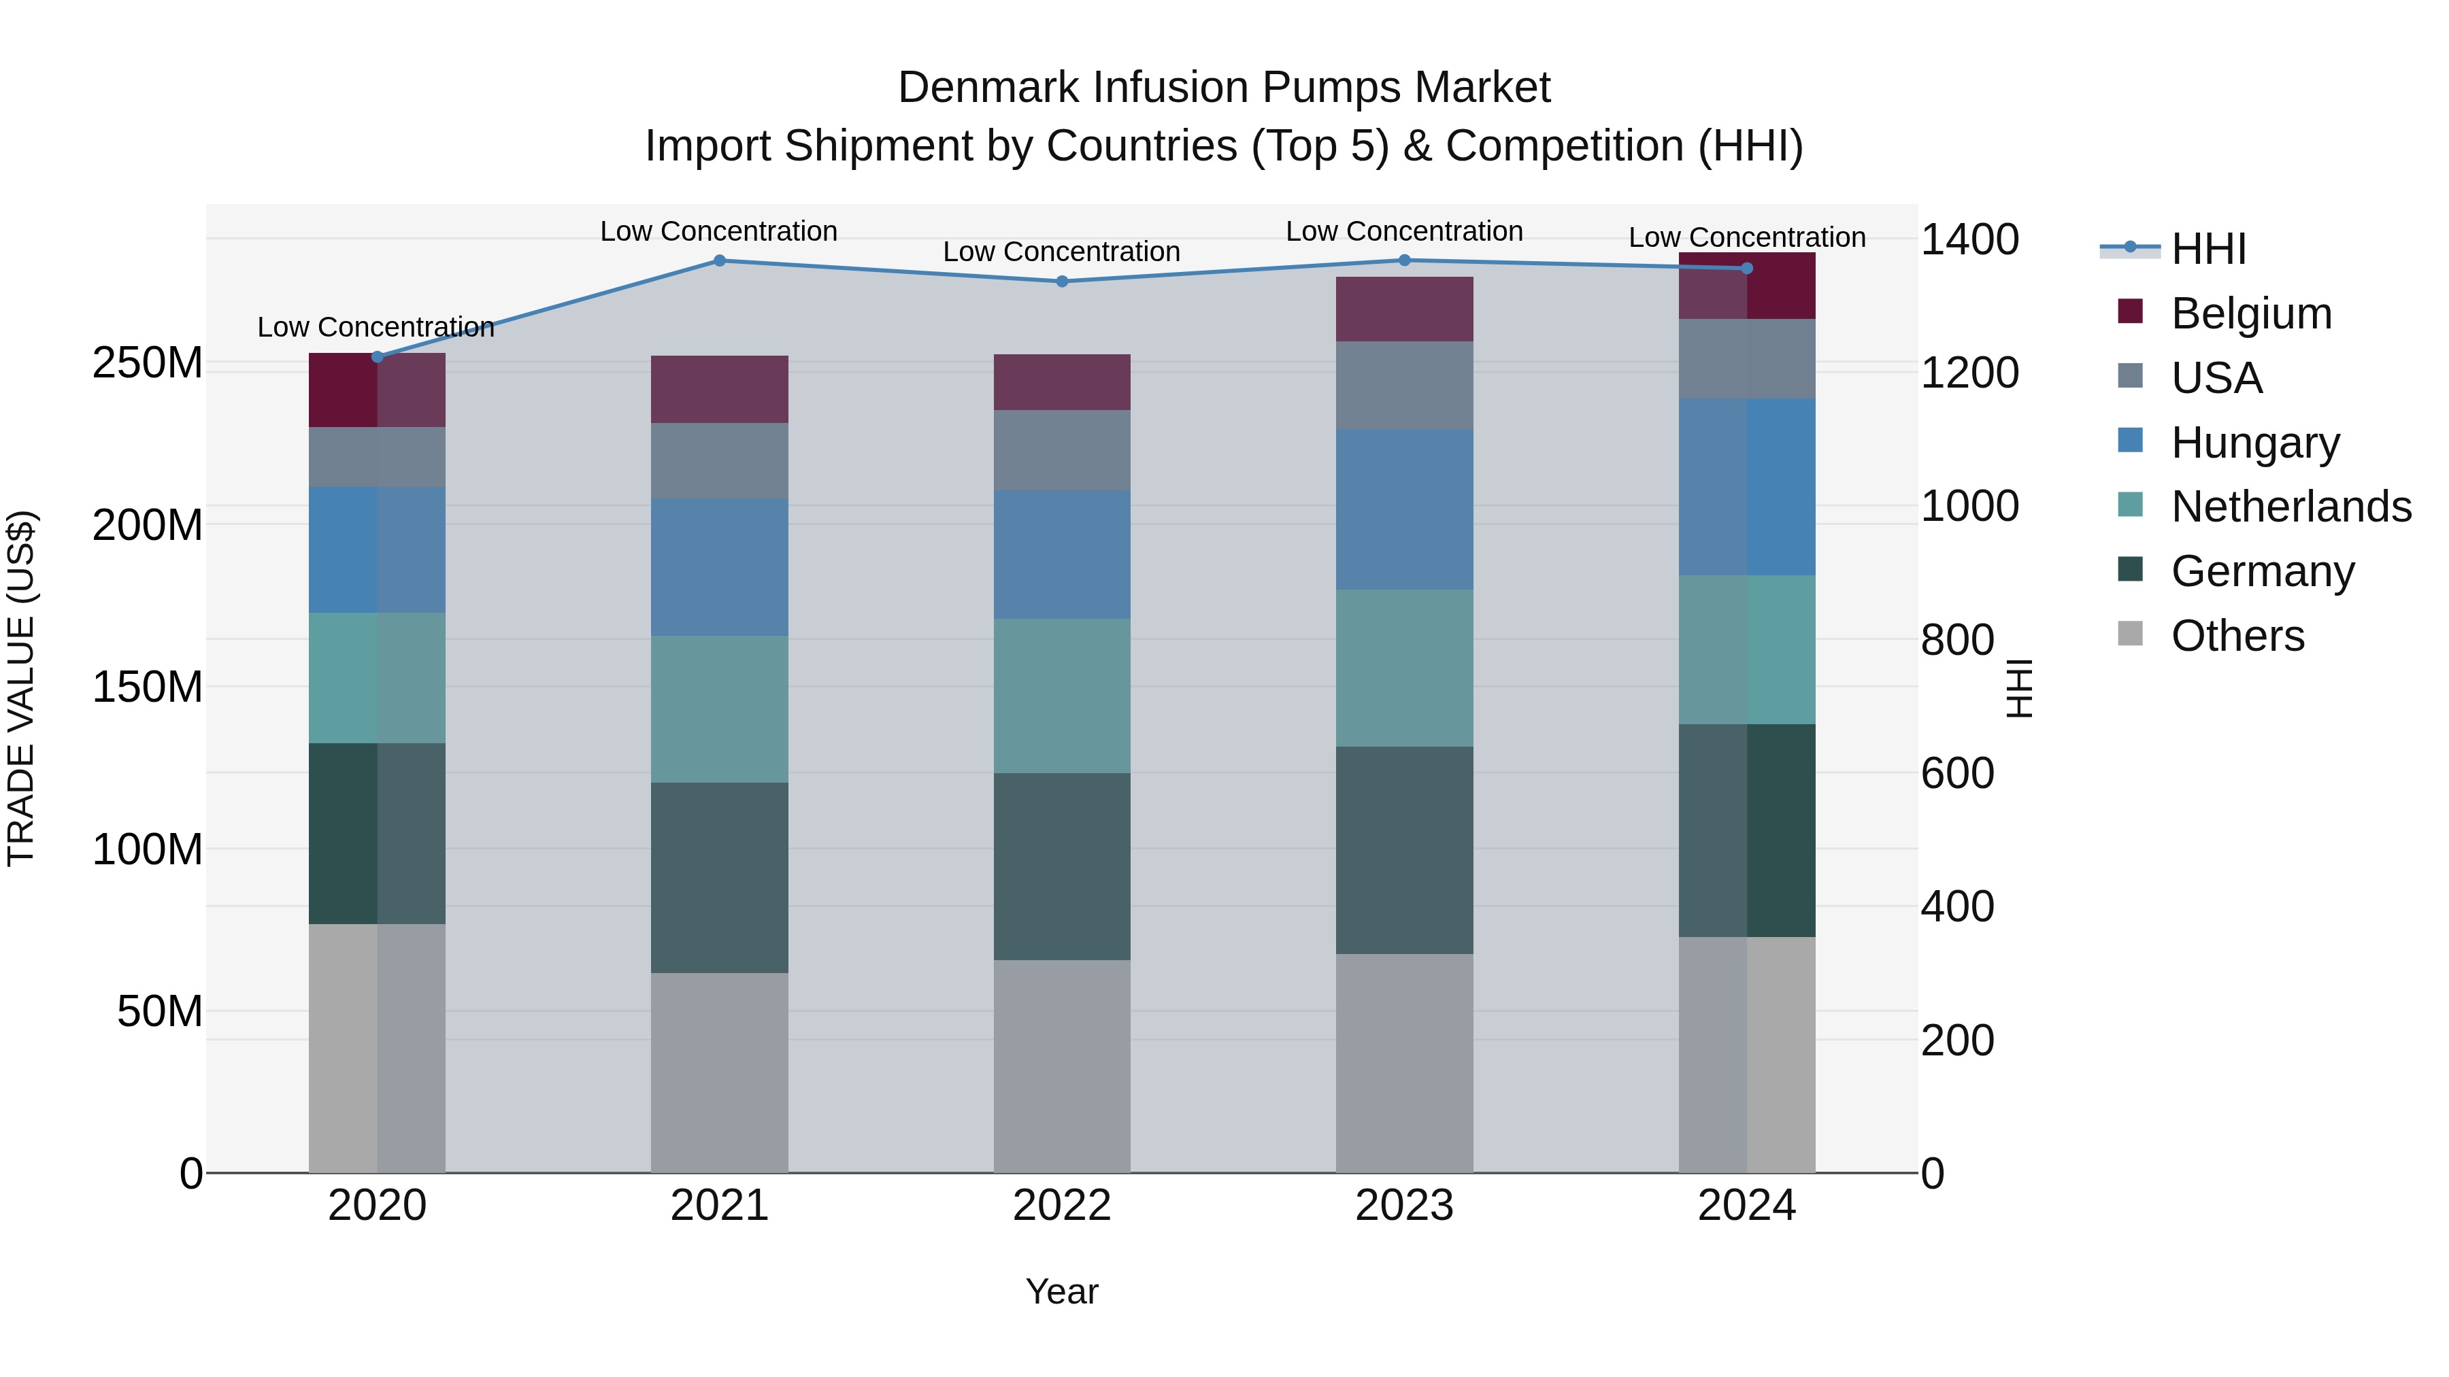2449x1377 pixels.
Task: Click the 1000 tick on the HHI axis
Action: click(1970, 505)
